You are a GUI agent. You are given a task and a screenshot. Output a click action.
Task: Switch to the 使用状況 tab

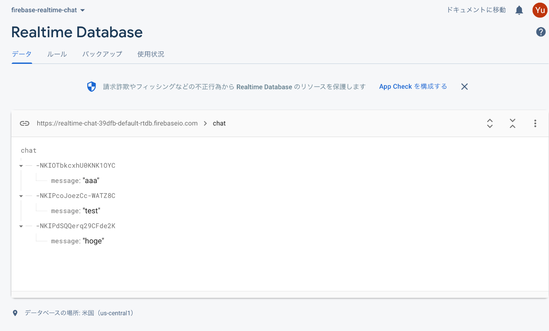click(151, 54)
